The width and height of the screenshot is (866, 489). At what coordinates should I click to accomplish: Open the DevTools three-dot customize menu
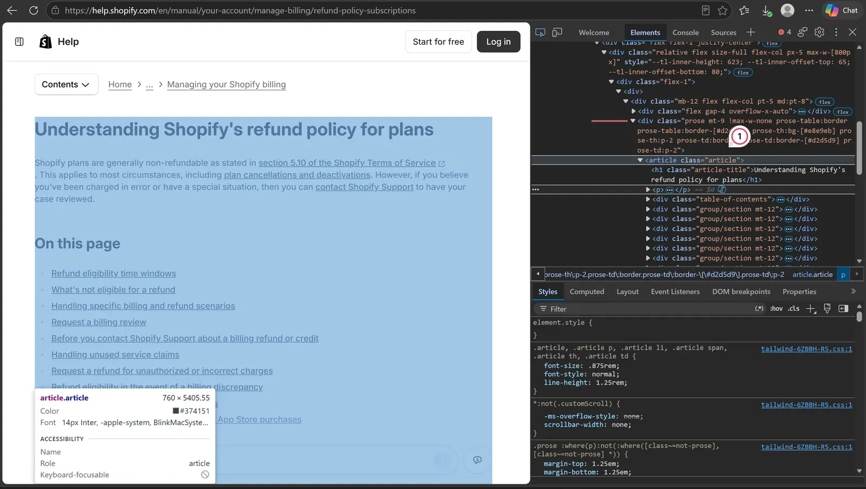836,32
